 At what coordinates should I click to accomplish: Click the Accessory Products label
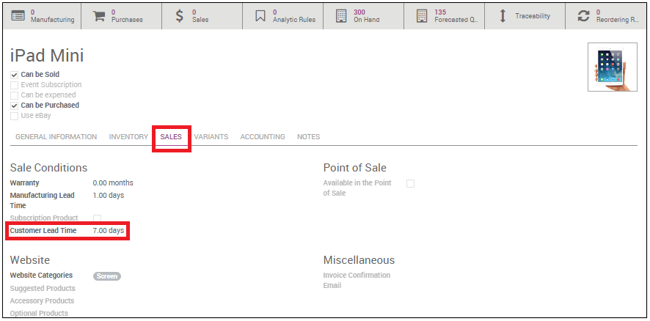coord(42,300)
